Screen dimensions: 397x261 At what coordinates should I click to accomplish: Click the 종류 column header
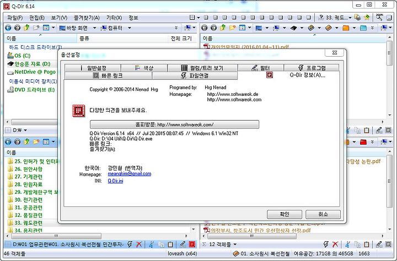(123, 39)
